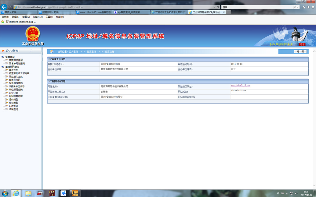
Task: Open the browser home page icon
Action: pos(304,7)
